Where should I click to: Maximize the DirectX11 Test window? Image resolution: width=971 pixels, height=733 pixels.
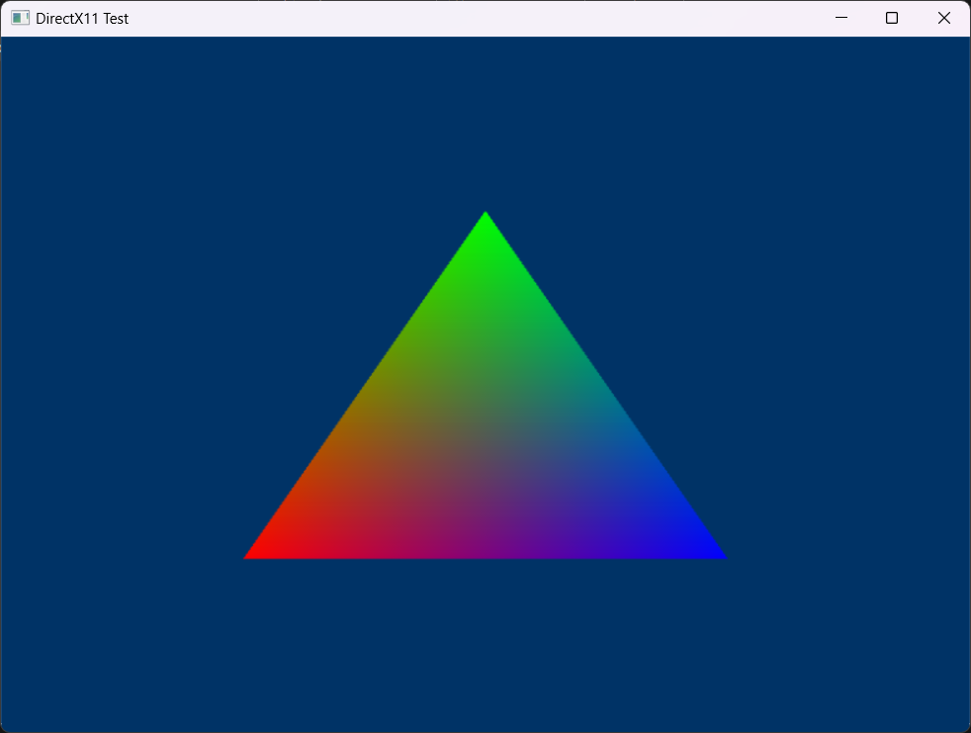click(x=892, y=18)
